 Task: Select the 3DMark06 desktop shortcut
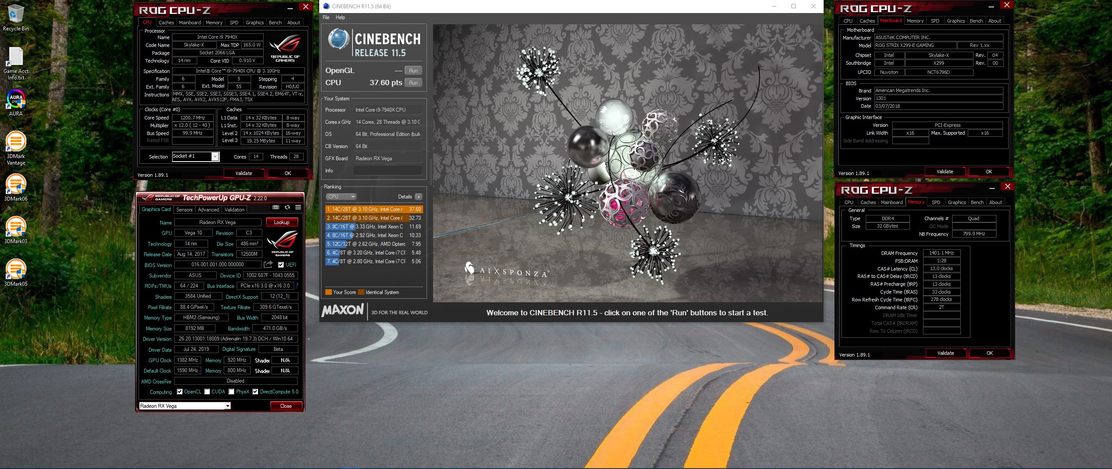click(16, 188)
